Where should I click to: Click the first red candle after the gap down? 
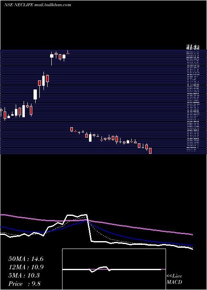(72, 129)
